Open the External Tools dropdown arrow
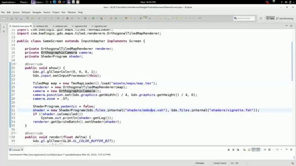The height and width of the screenshot is (166, 296). [x=105, y=18]
